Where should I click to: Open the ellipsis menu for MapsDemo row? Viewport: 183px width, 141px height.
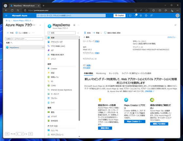point(43,47)
